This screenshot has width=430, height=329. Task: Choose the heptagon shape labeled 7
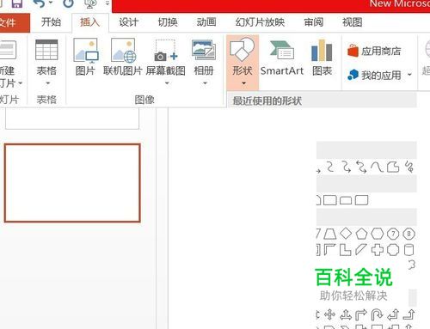coord(393,234)
